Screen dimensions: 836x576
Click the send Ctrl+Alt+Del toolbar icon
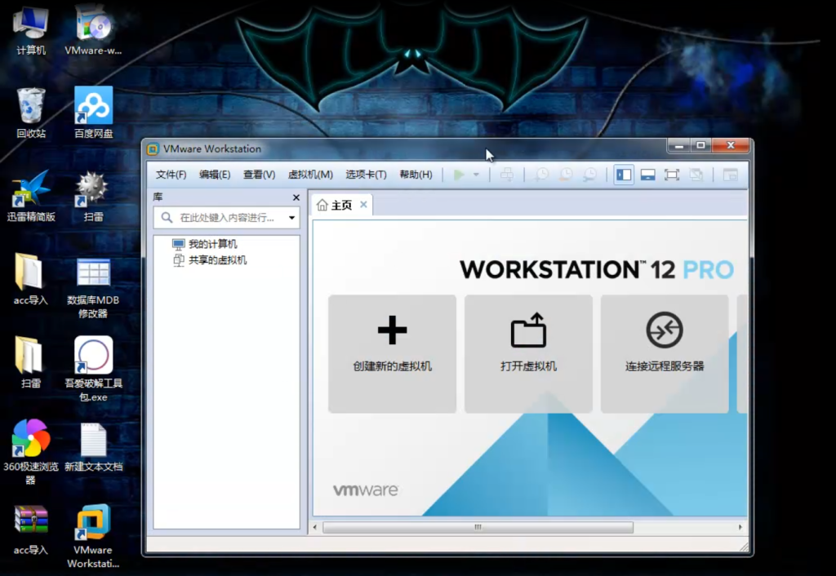pos(507,175)
